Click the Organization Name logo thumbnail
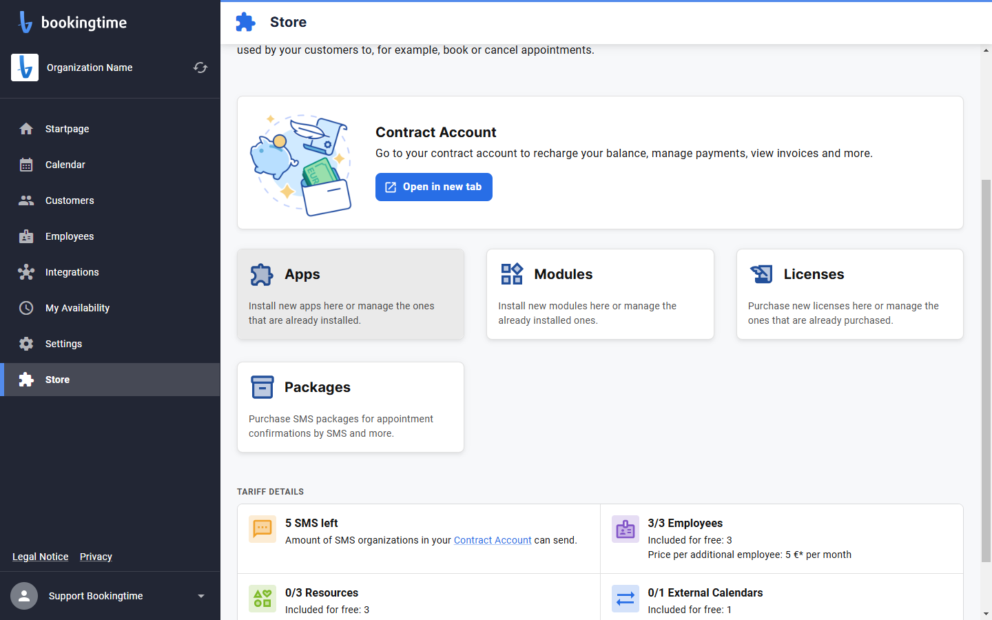The height and width of the screenshot is (620, 992). 25,68
